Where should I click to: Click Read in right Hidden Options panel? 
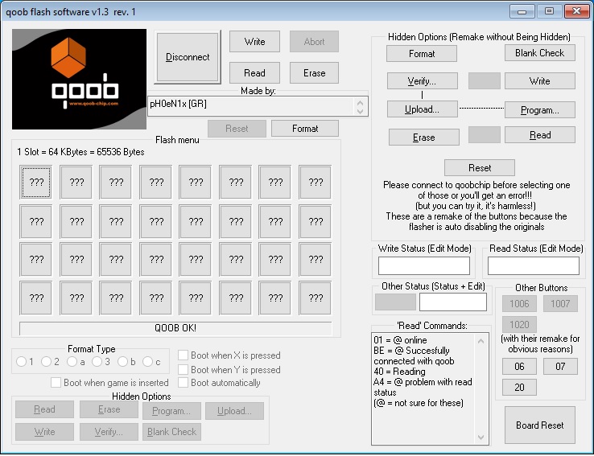click(540, 135)
